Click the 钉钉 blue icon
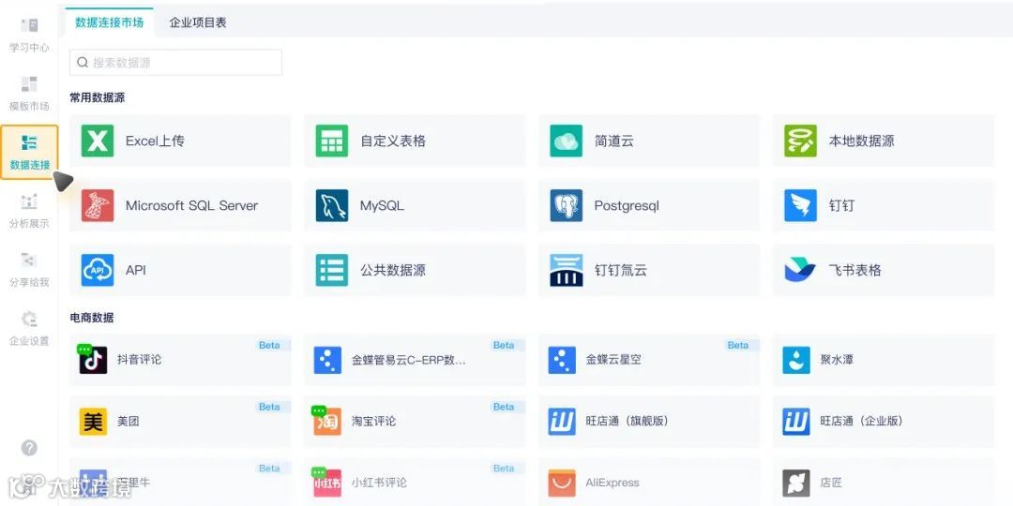1013x506 pixels. [800, 205]
